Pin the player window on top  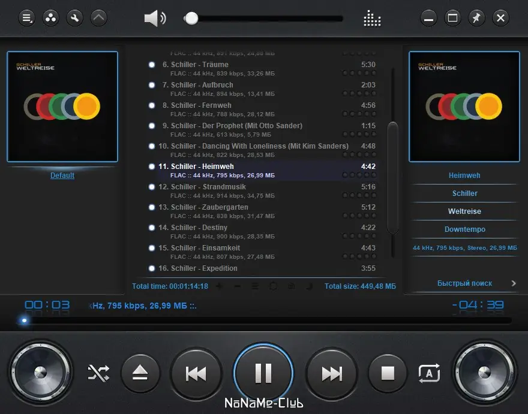[x=476, y=18]
